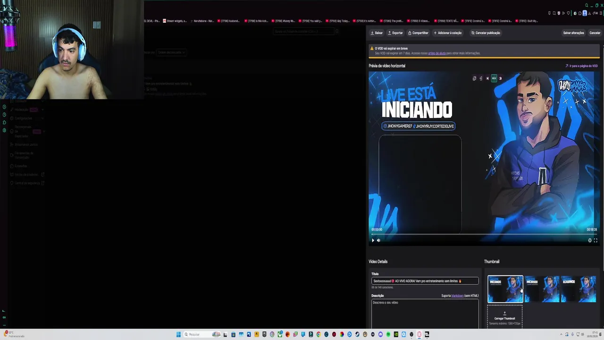This screenshot has height=340, width=604.
Task: Click the green highlighted overlay toolbar icon
Action: pos(494,78)
